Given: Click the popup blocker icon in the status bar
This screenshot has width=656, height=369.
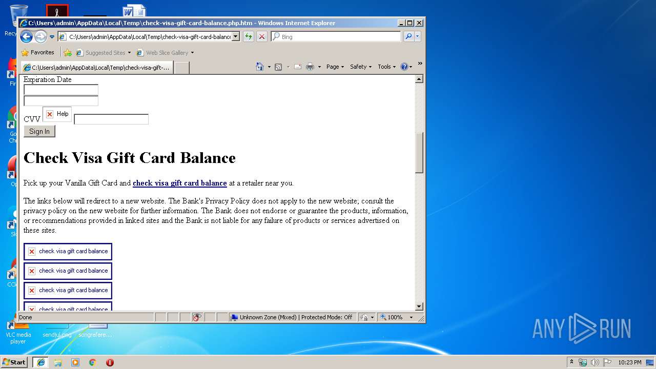Looking at the screenshot, I should (197, 317).
